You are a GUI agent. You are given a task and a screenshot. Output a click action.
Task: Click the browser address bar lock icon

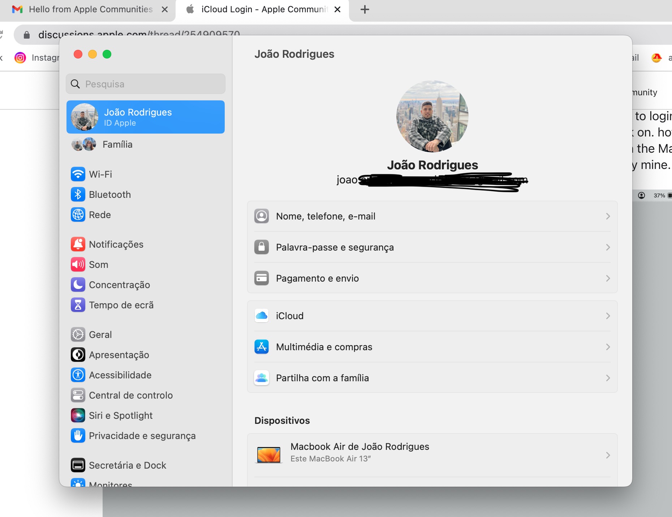(x=26, y=35)
